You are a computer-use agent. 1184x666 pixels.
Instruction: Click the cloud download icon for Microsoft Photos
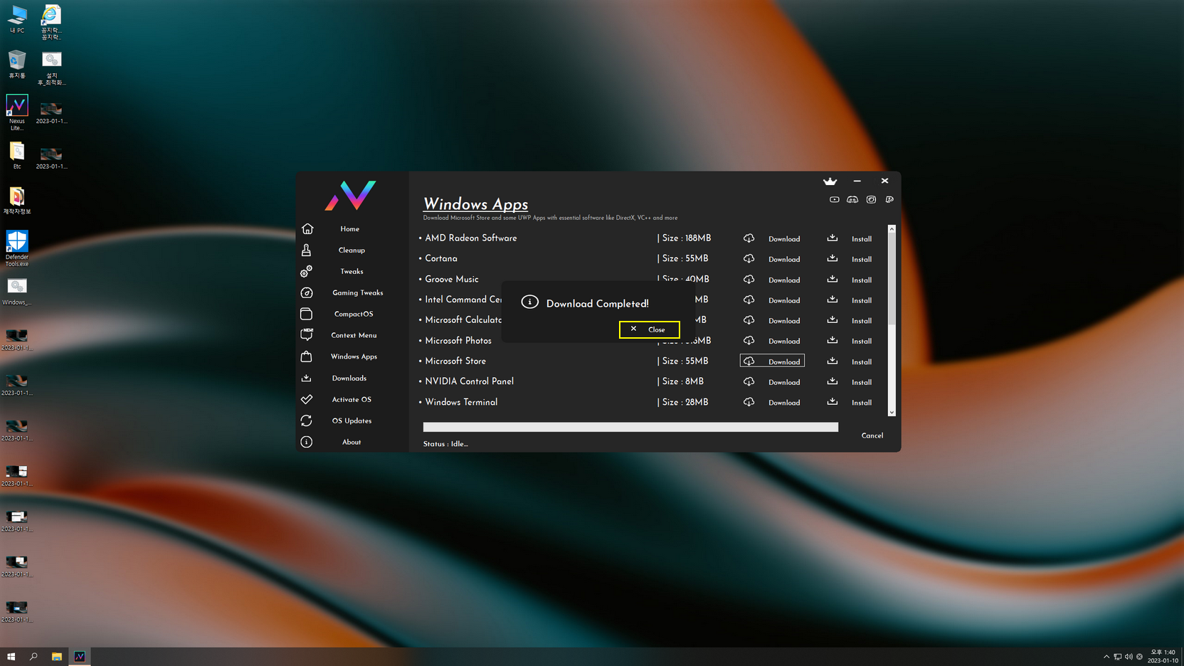coord(749,341)
